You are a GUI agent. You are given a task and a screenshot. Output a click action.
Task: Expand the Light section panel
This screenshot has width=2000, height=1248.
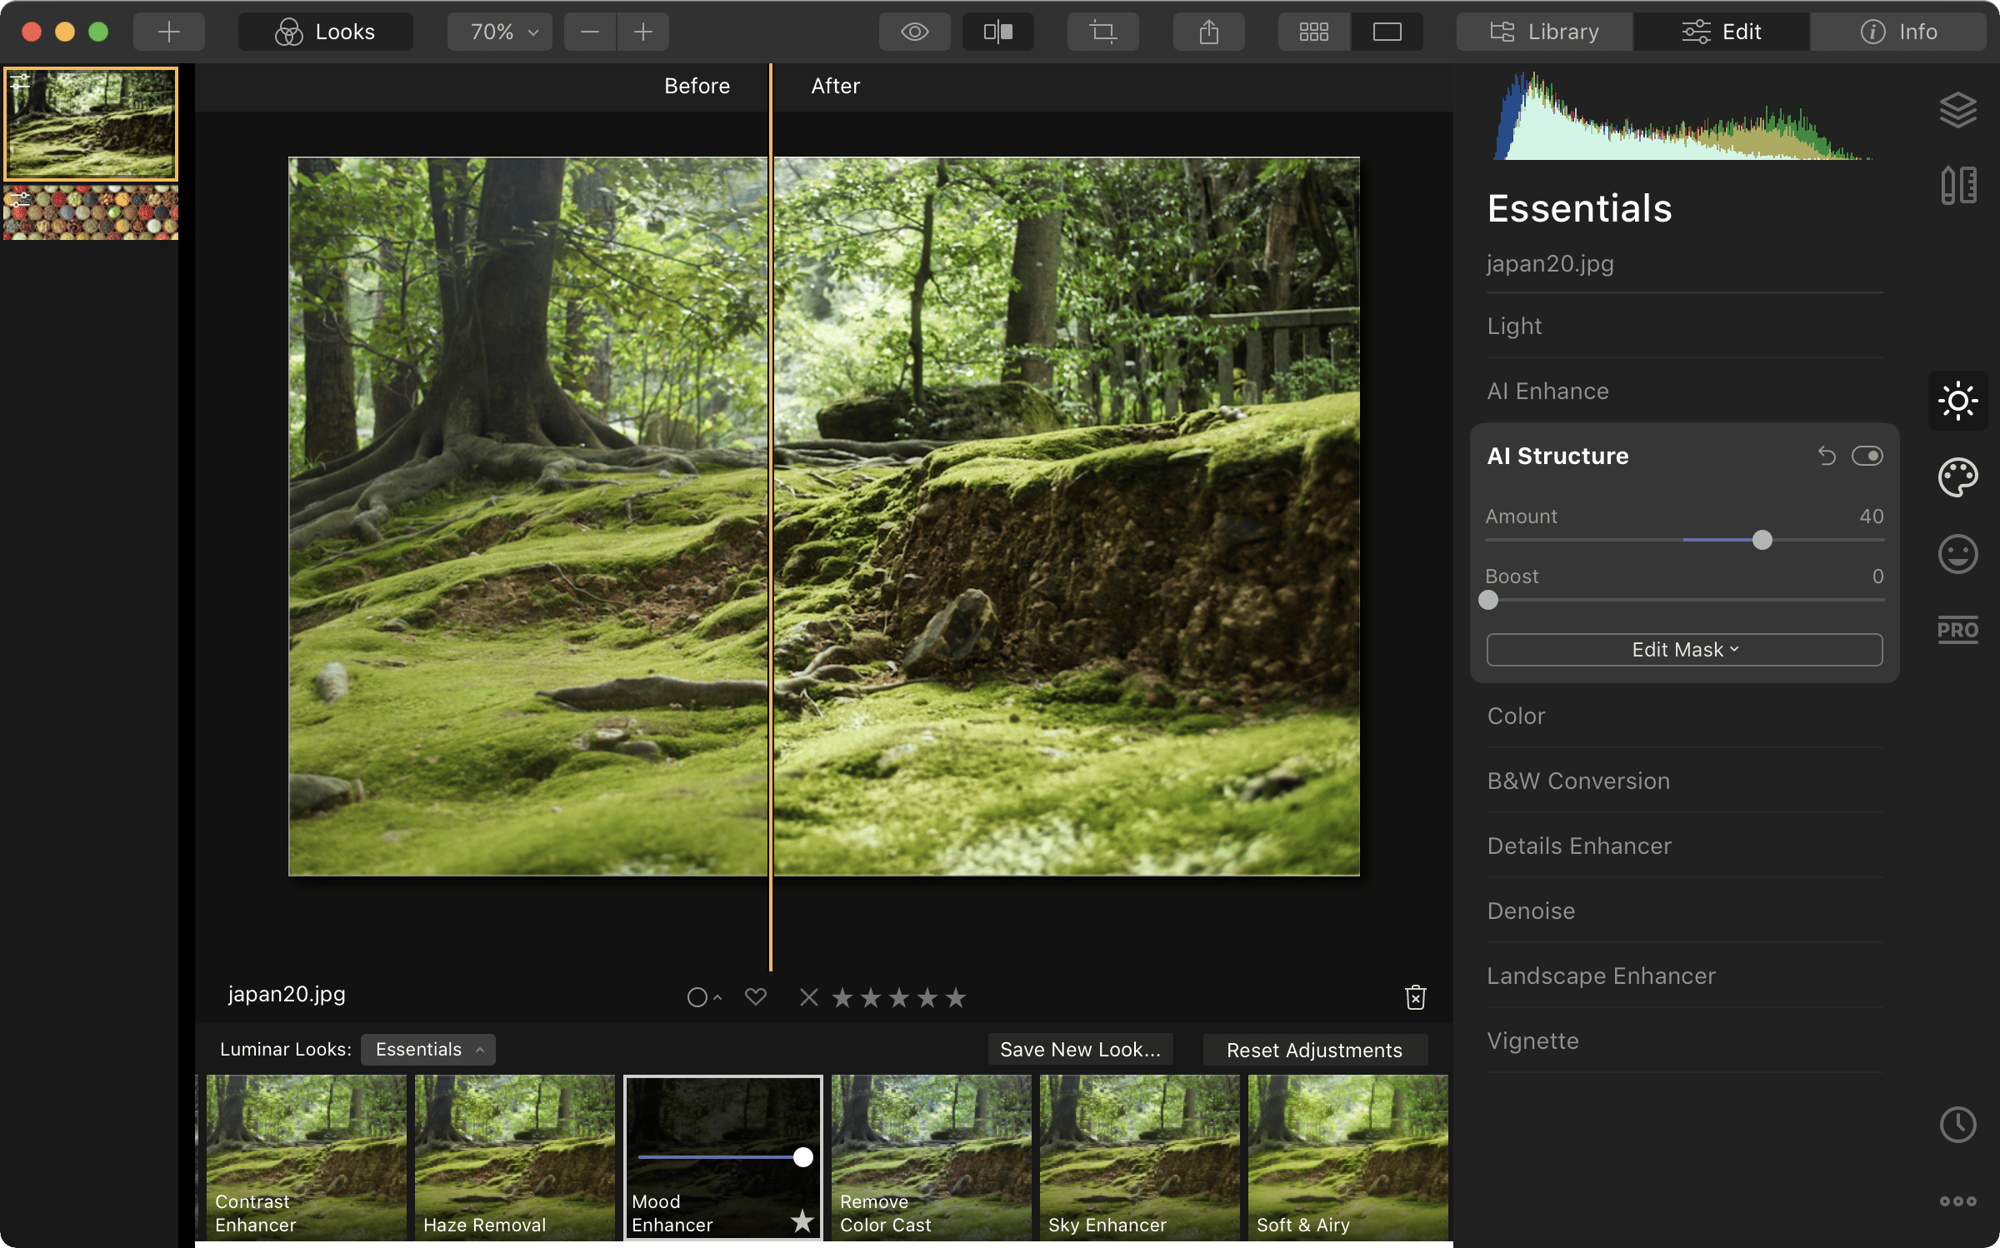1516,325
